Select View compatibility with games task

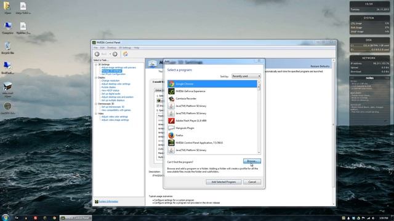[x=116, y=110]
